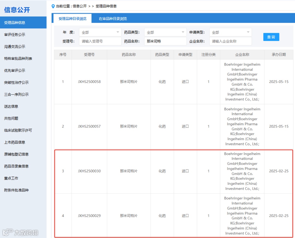295x238 pixels.
Task: Click date 2025-02-25 in the JXHS2500029 row
Action: click(279, 216)
